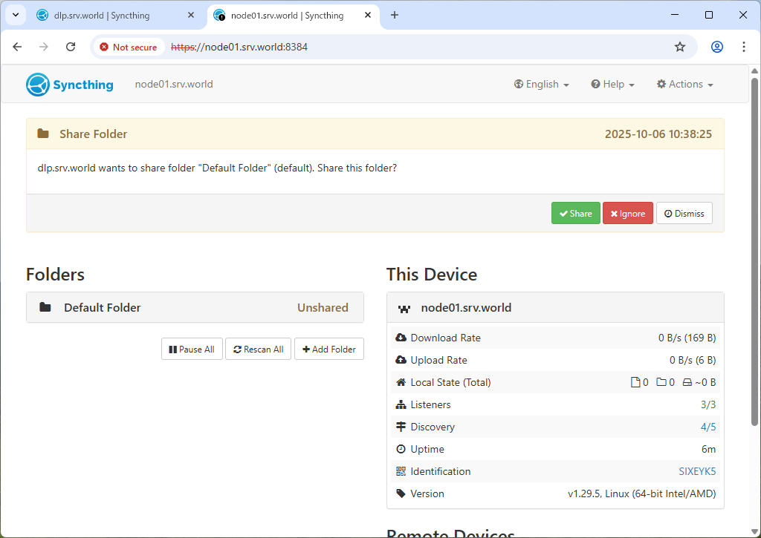Click the node01.srv.world device identicon
The height and width of the screenshot is (538, 761).
[404, 308]
